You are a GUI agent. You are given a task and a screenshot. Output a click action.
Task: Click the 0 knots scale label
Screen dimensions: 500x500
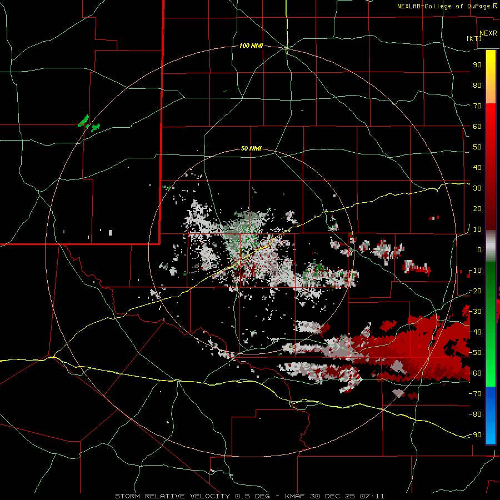click(479, 249)
